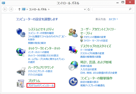Open テーマの変更 link
The width and height of the screenshot is (136, 94).
coord(86,50)
